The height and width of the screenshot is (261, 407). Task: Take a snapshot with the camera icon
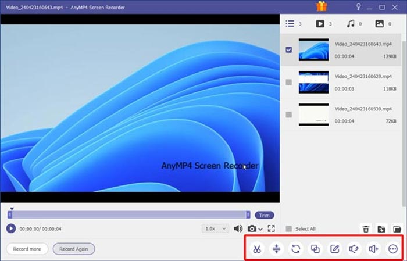[252, 228]
